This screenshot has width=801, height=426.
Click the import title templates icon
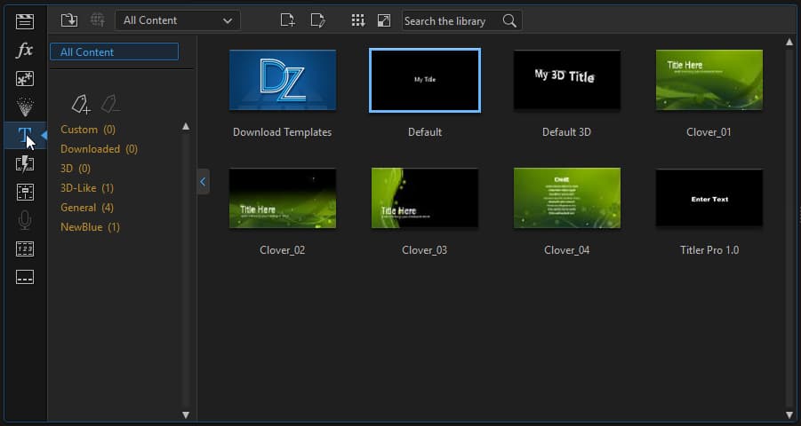tap(69, 20)
